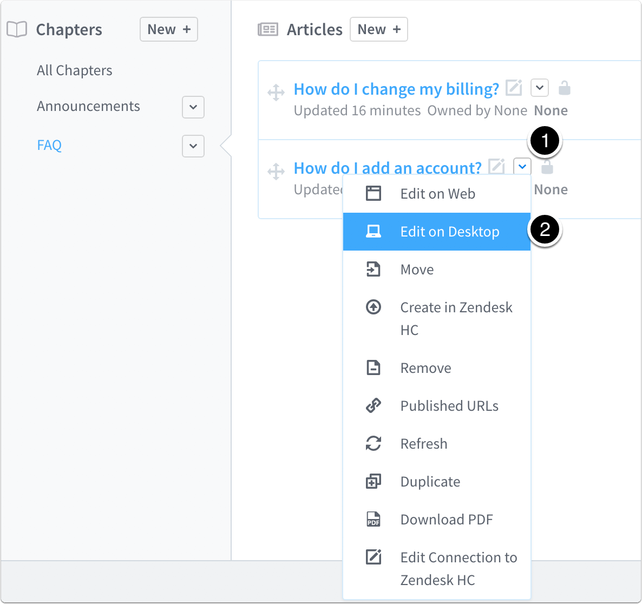This screenshot has width=642, height=604.
Task: Click the Articles newspaper icon
Action: [x=268, y=29]
